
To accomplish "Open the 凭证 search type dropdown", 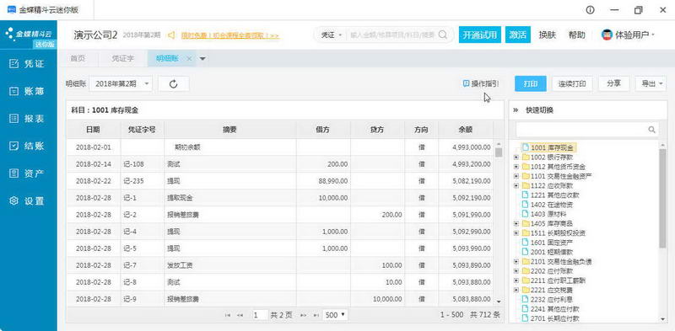I will coord(332,35).
